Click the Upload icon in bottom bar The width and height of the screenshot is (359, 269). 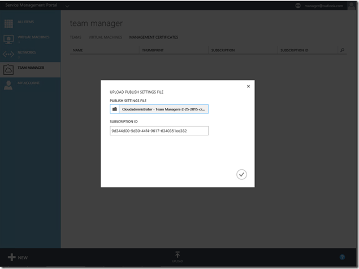tap(178, 257)
